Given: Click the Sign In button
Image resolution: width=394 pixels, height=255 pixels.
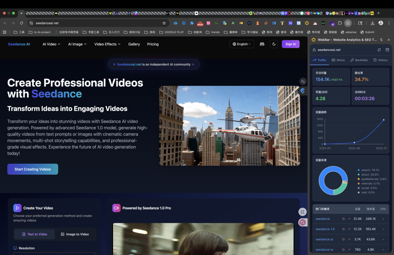Looking at the screenshot, I should (290, 44).
